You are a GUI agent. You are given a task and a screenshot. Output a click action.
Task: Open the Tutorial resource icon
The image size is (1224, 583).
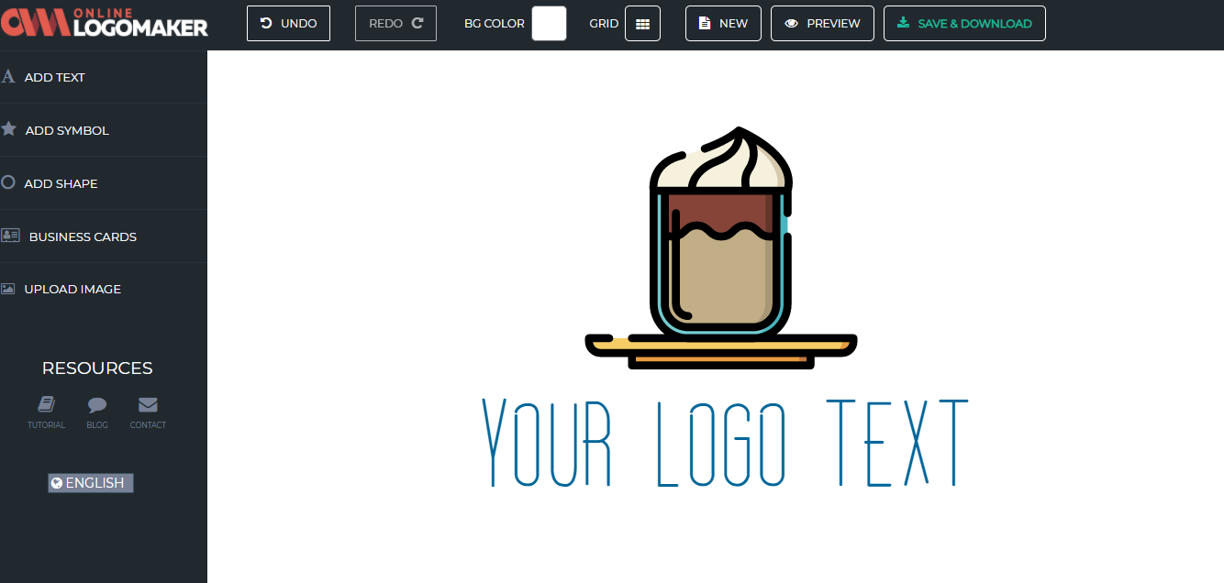[x=46, y=403]
